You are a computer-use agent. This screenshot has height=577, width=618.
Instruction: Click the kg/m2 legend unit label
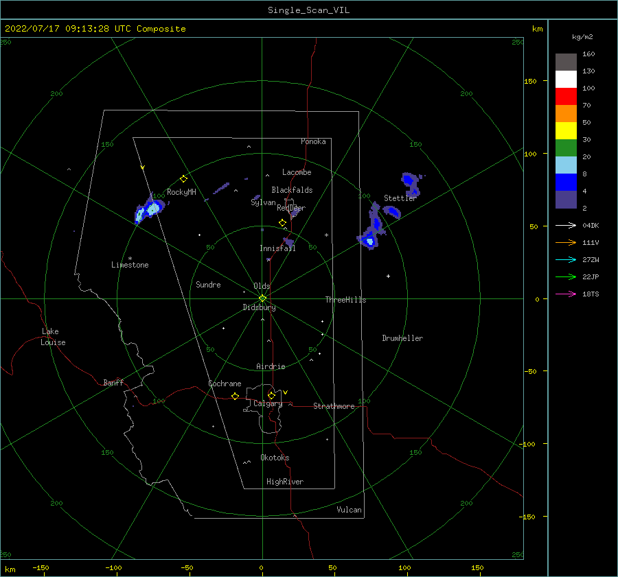pos(582,37)
